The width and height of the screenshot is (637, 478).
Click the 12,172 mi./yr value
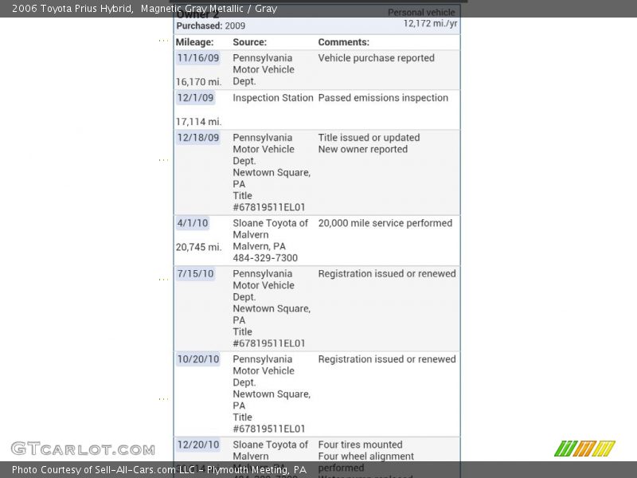[x=430, y=23]
